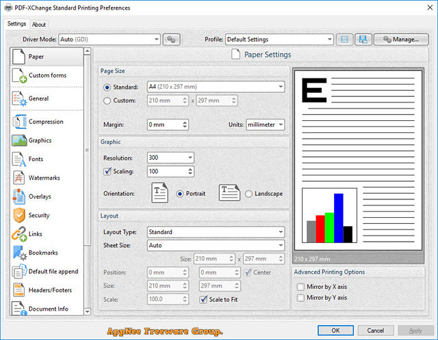Screen dimensions: 438x340
Task: Select the Custom page size radio
Action: (x=107, y=100)
